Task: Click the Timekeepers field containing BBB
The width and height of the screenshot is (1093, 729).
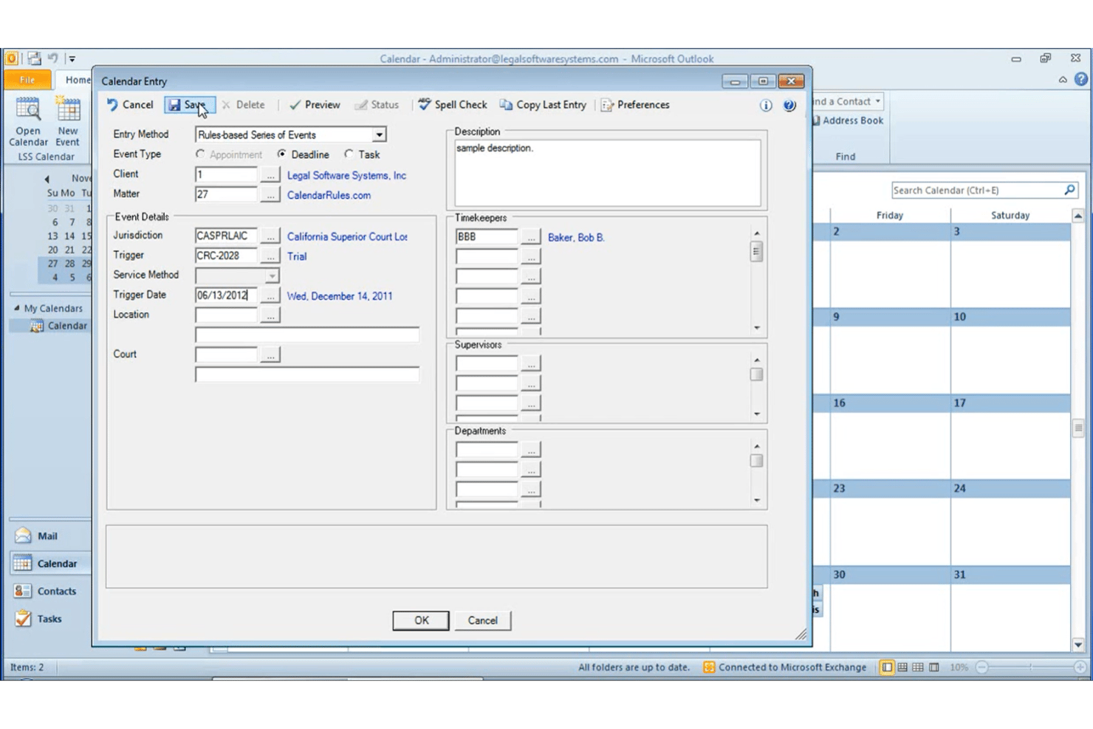Action: click(x=487, y=237)
